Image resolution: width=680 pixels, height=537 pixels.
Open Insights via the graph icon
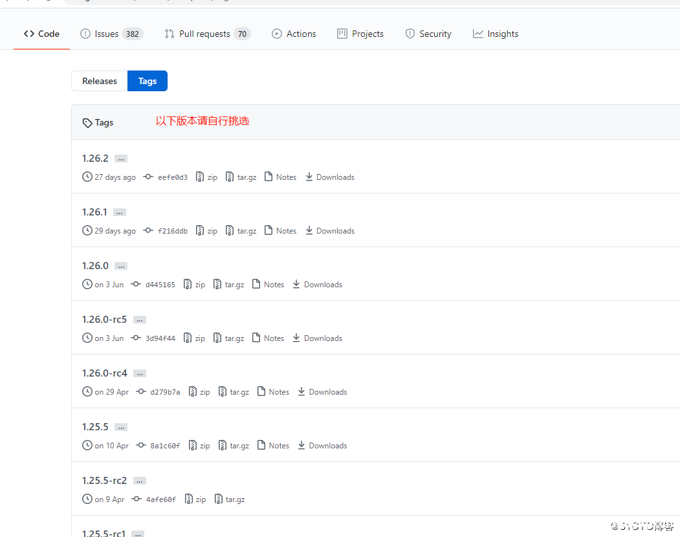point(477,34)
